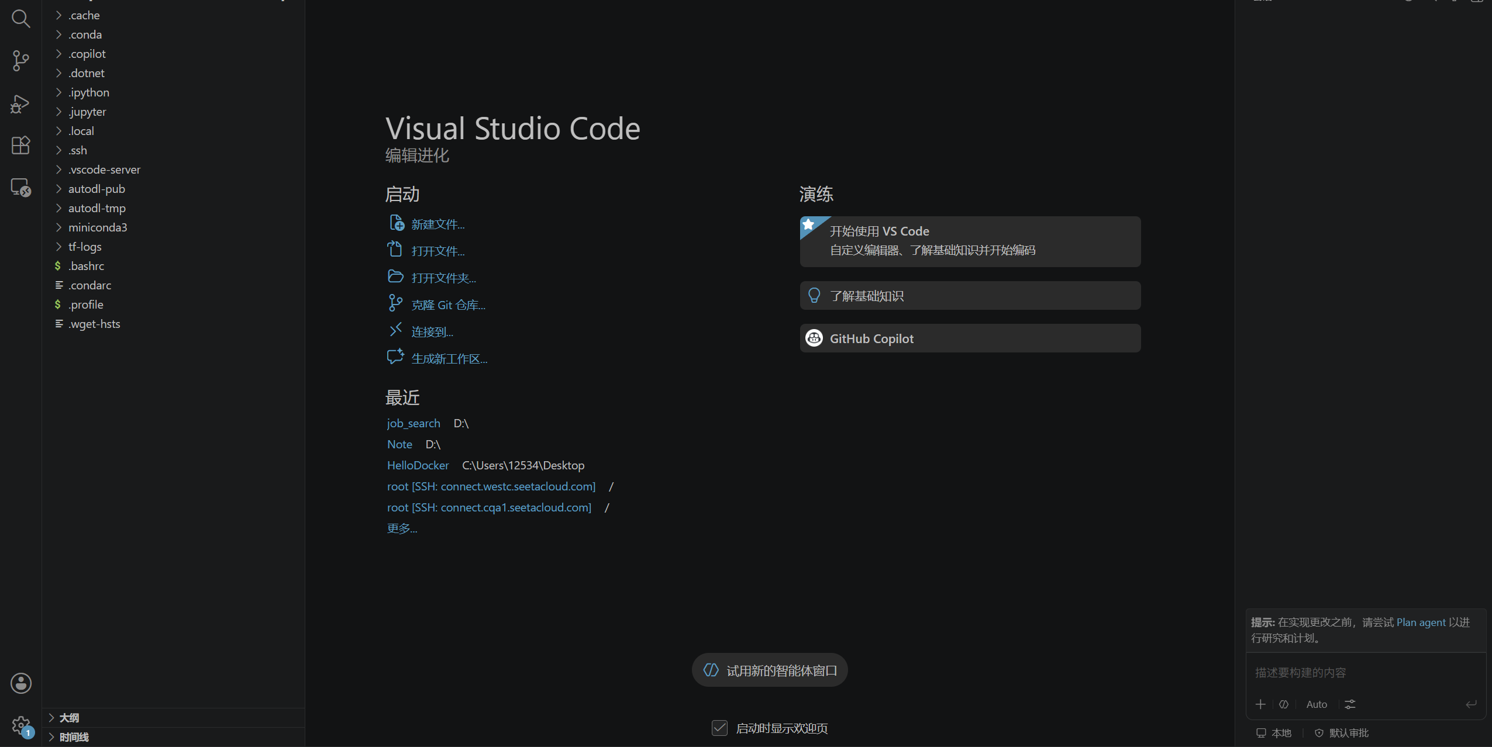Open recent folder Note

click(399, 444)
